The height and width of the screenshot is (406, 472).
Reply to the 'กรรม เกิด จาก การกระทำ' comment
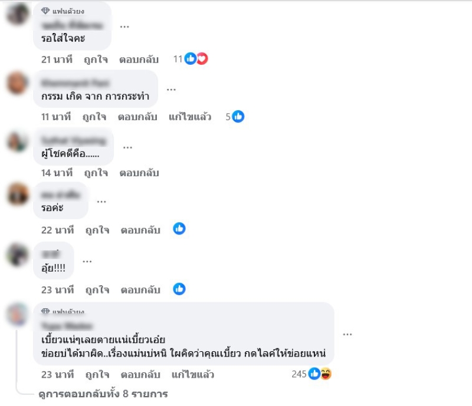[x=137, y=117]
